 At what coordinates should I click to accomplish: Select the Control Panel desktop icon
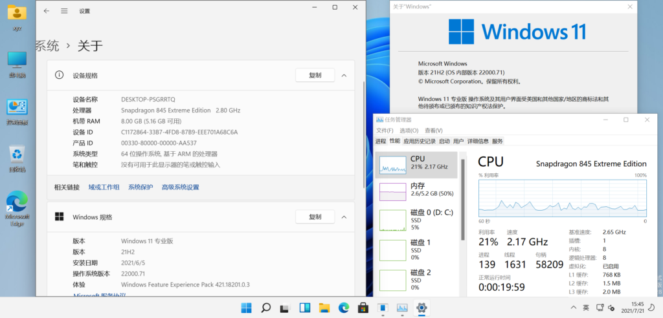pos(17,112)
